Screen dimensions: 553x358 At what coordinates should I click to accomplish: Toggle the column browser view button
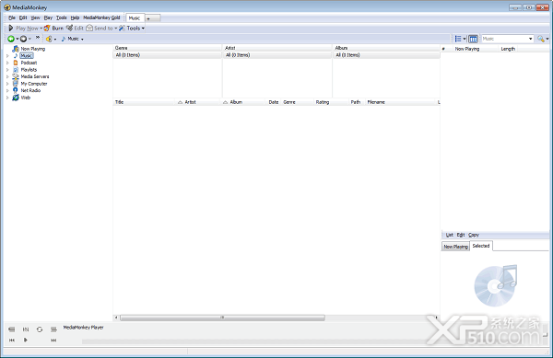(x=473, y=39)
